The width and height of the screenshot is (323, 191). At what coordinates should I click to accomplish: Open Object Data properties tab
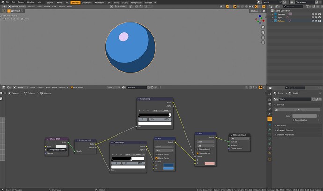(x=270, y=148)
